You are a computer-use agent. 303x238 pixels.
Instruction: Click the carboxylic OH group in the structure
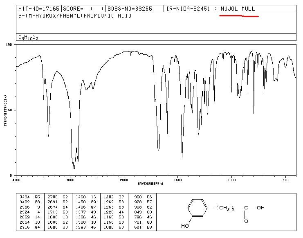(x=260, y=208)
